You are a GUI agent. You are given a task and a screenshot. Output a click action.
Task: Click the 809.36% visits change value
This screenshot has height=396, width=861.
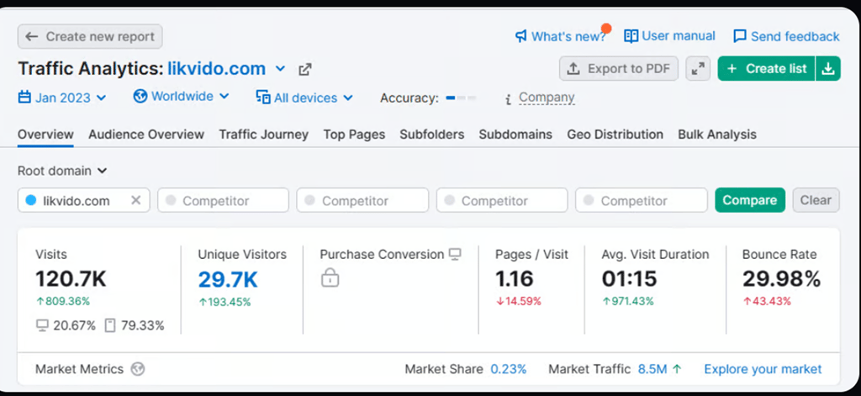coord(63,301)
